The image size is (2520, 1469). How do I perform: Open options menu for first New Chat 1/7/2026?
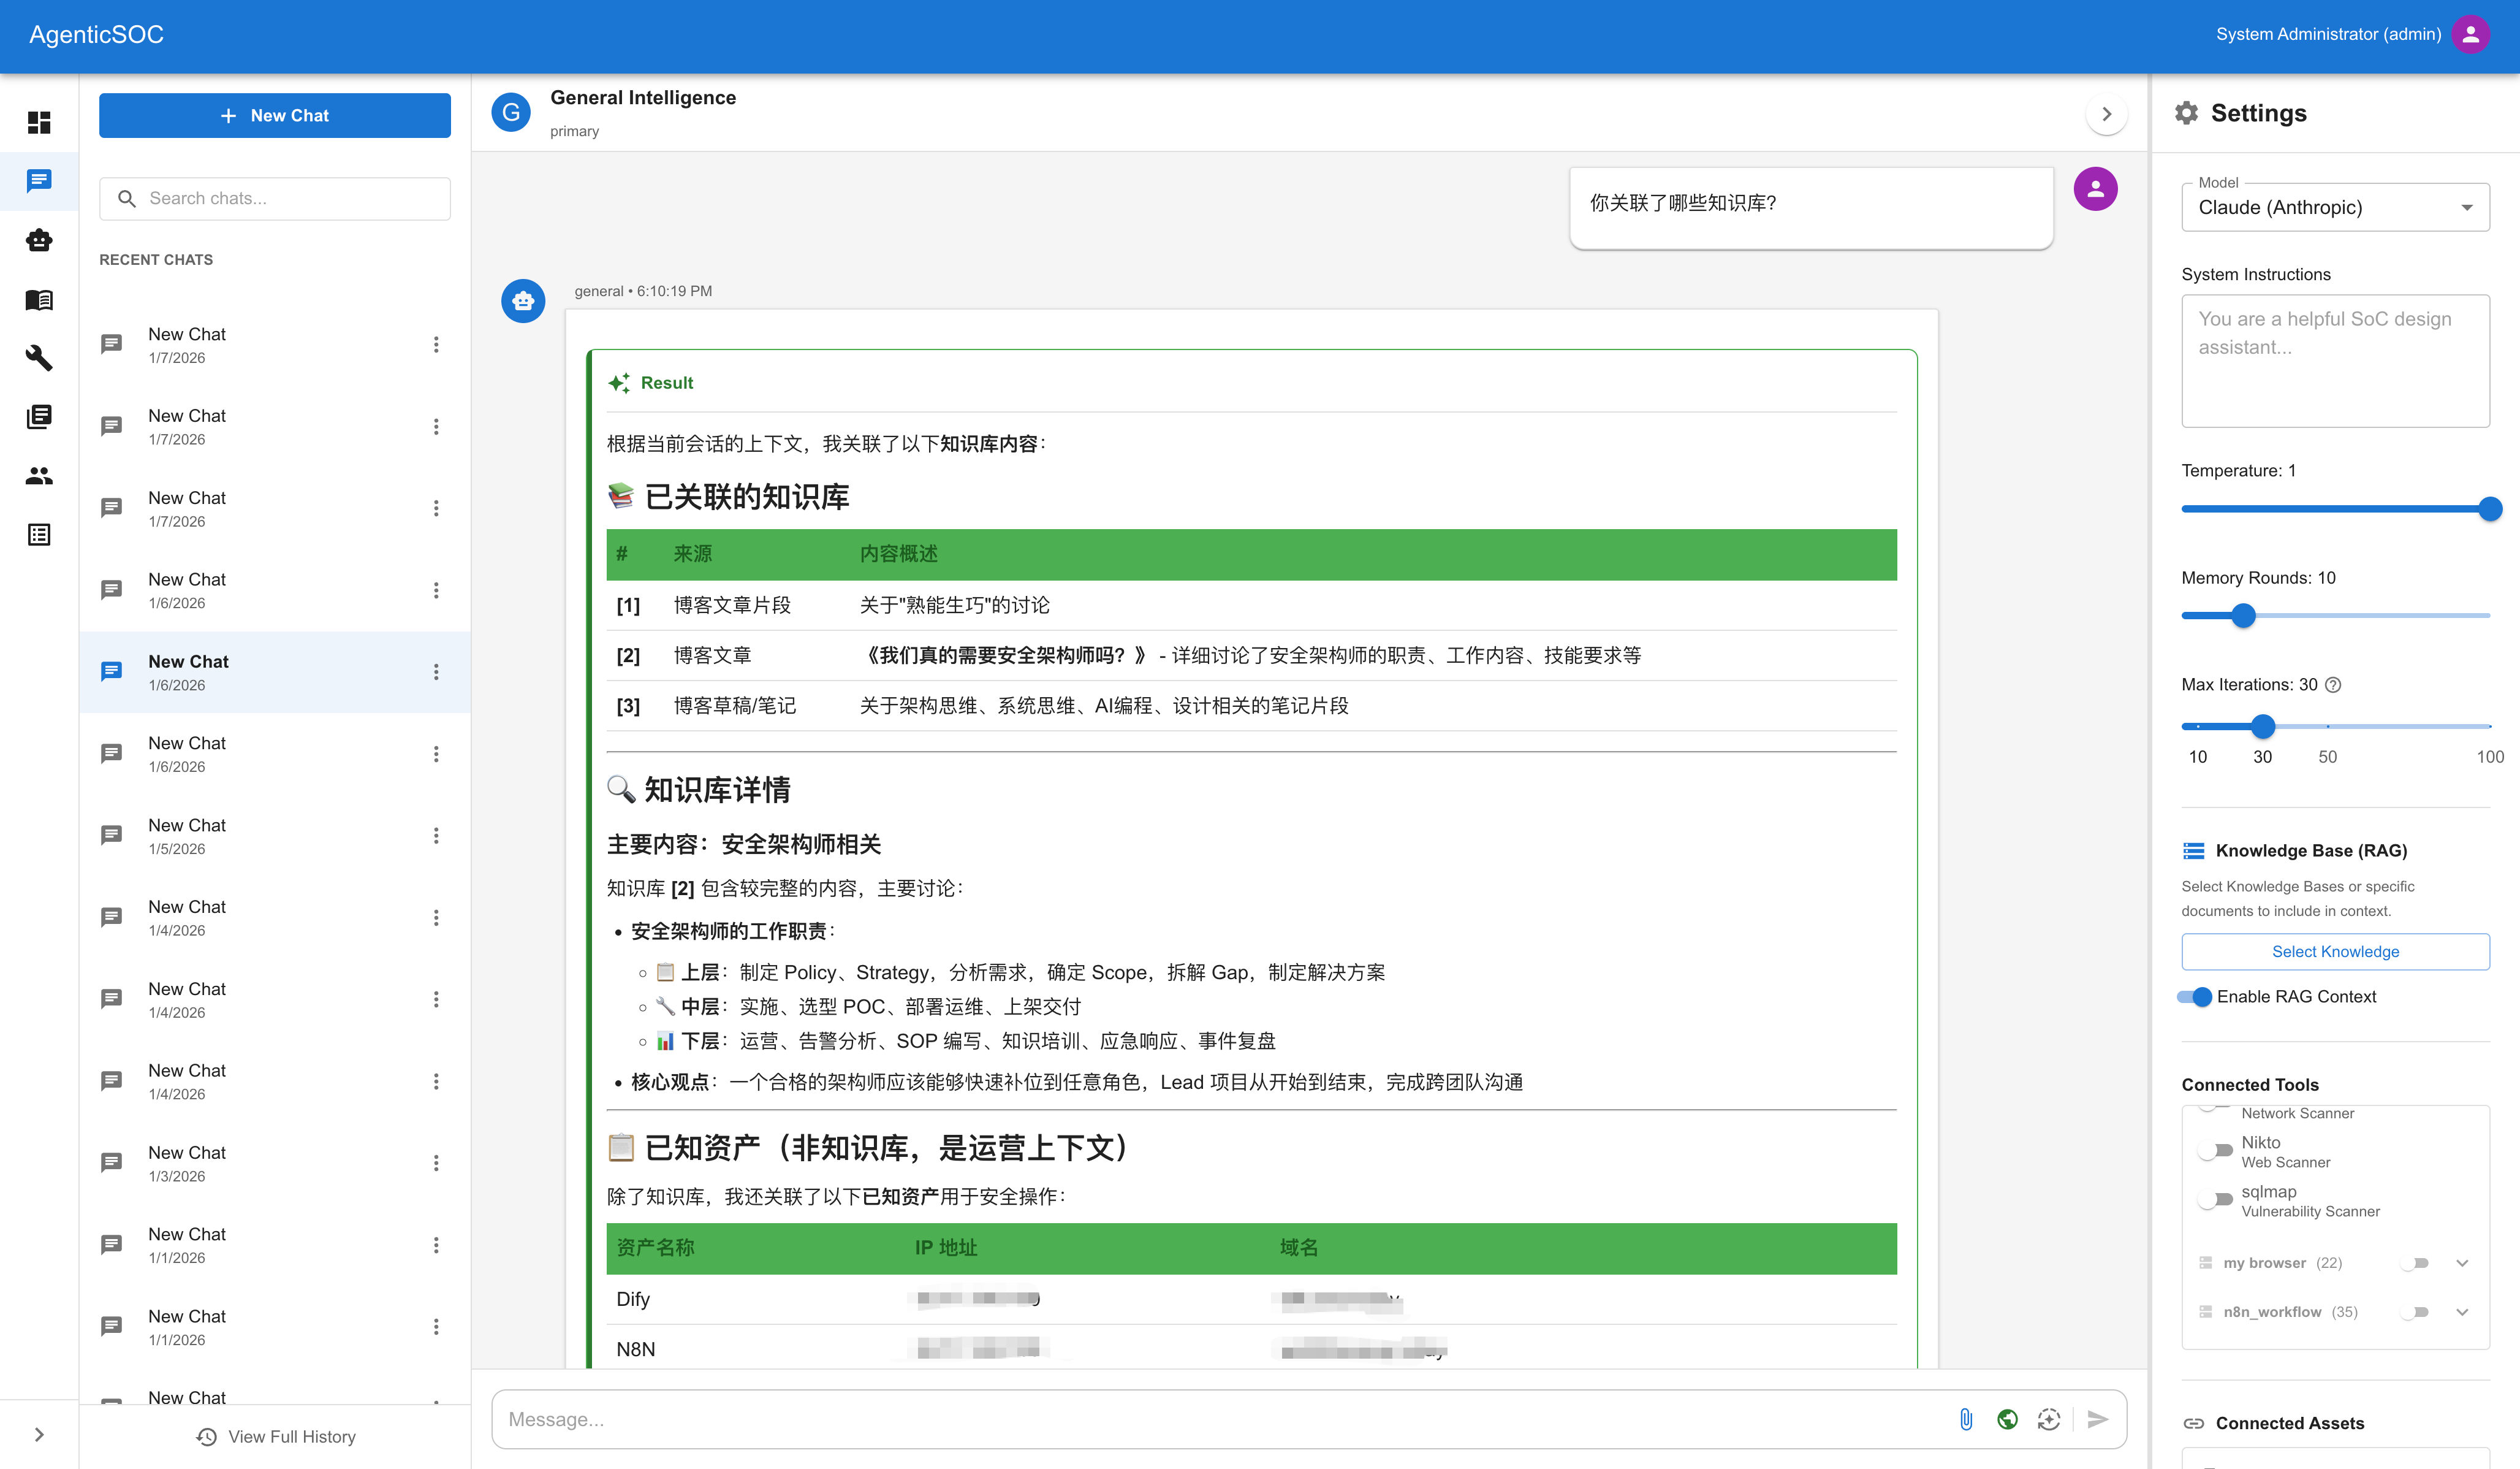tap(436, 344)
